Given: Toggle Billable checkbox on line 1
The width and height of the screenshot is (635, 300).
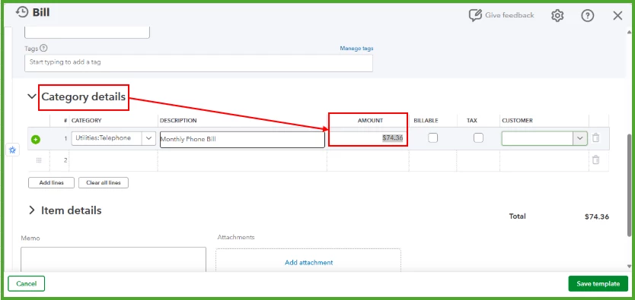Looking at the screenshot, I should (x=433, y=138).
